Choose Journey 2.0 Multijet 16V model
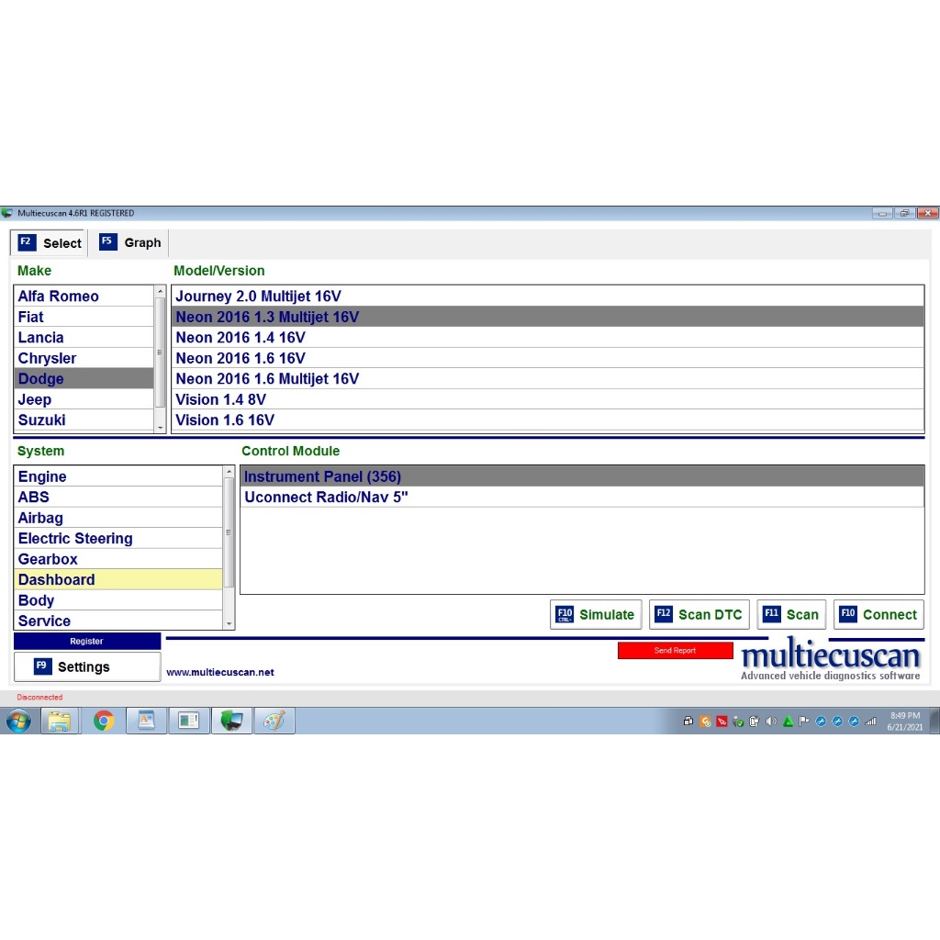This screenshot has height=940, width=940. [547, 297]
